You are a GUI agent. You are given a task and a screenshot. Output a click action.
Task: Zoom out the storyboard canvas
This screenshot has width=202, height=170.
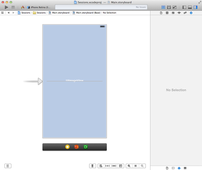click(x=129, y=166)
